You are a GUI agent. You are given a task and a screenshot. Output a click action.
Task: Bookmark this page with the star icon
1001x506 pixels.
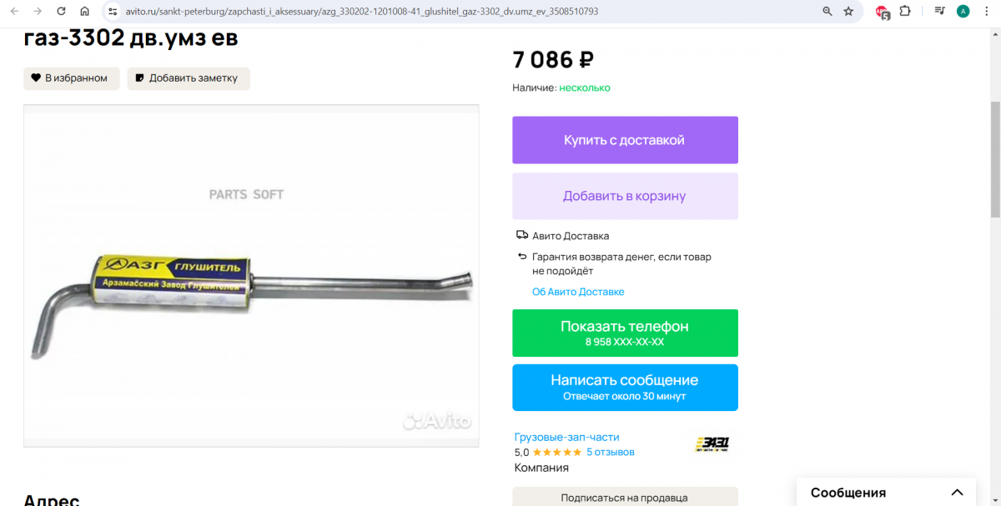[x=848, y=12]
